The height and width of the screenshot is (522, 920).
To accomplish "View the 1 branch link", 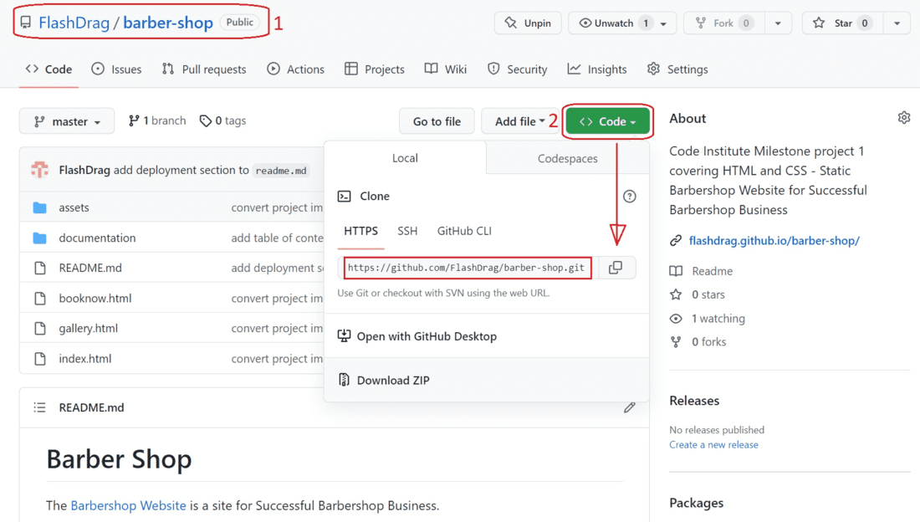I will pyautogui.click(x=157, y=121).
